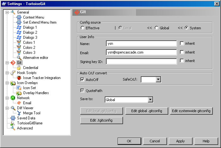Screen dimensions: 221x148
Task: Click the Issue Tracker Integration bug icon
Action: (x=19, y=78)
